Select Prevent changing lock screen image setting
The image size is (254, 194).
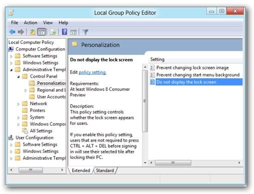(192, 68)
